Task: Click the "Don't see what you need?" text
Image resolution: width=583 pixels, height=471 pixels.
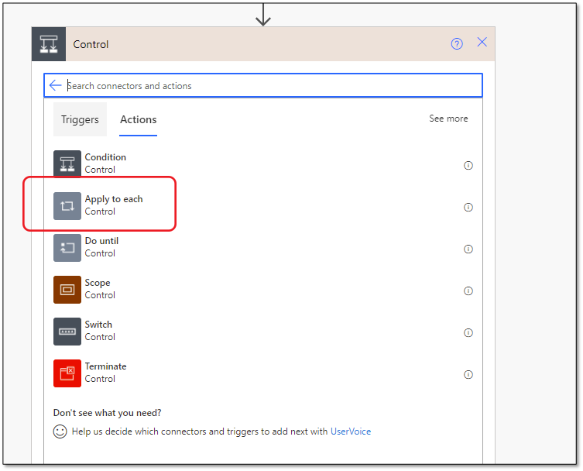Action: [107, 413]
